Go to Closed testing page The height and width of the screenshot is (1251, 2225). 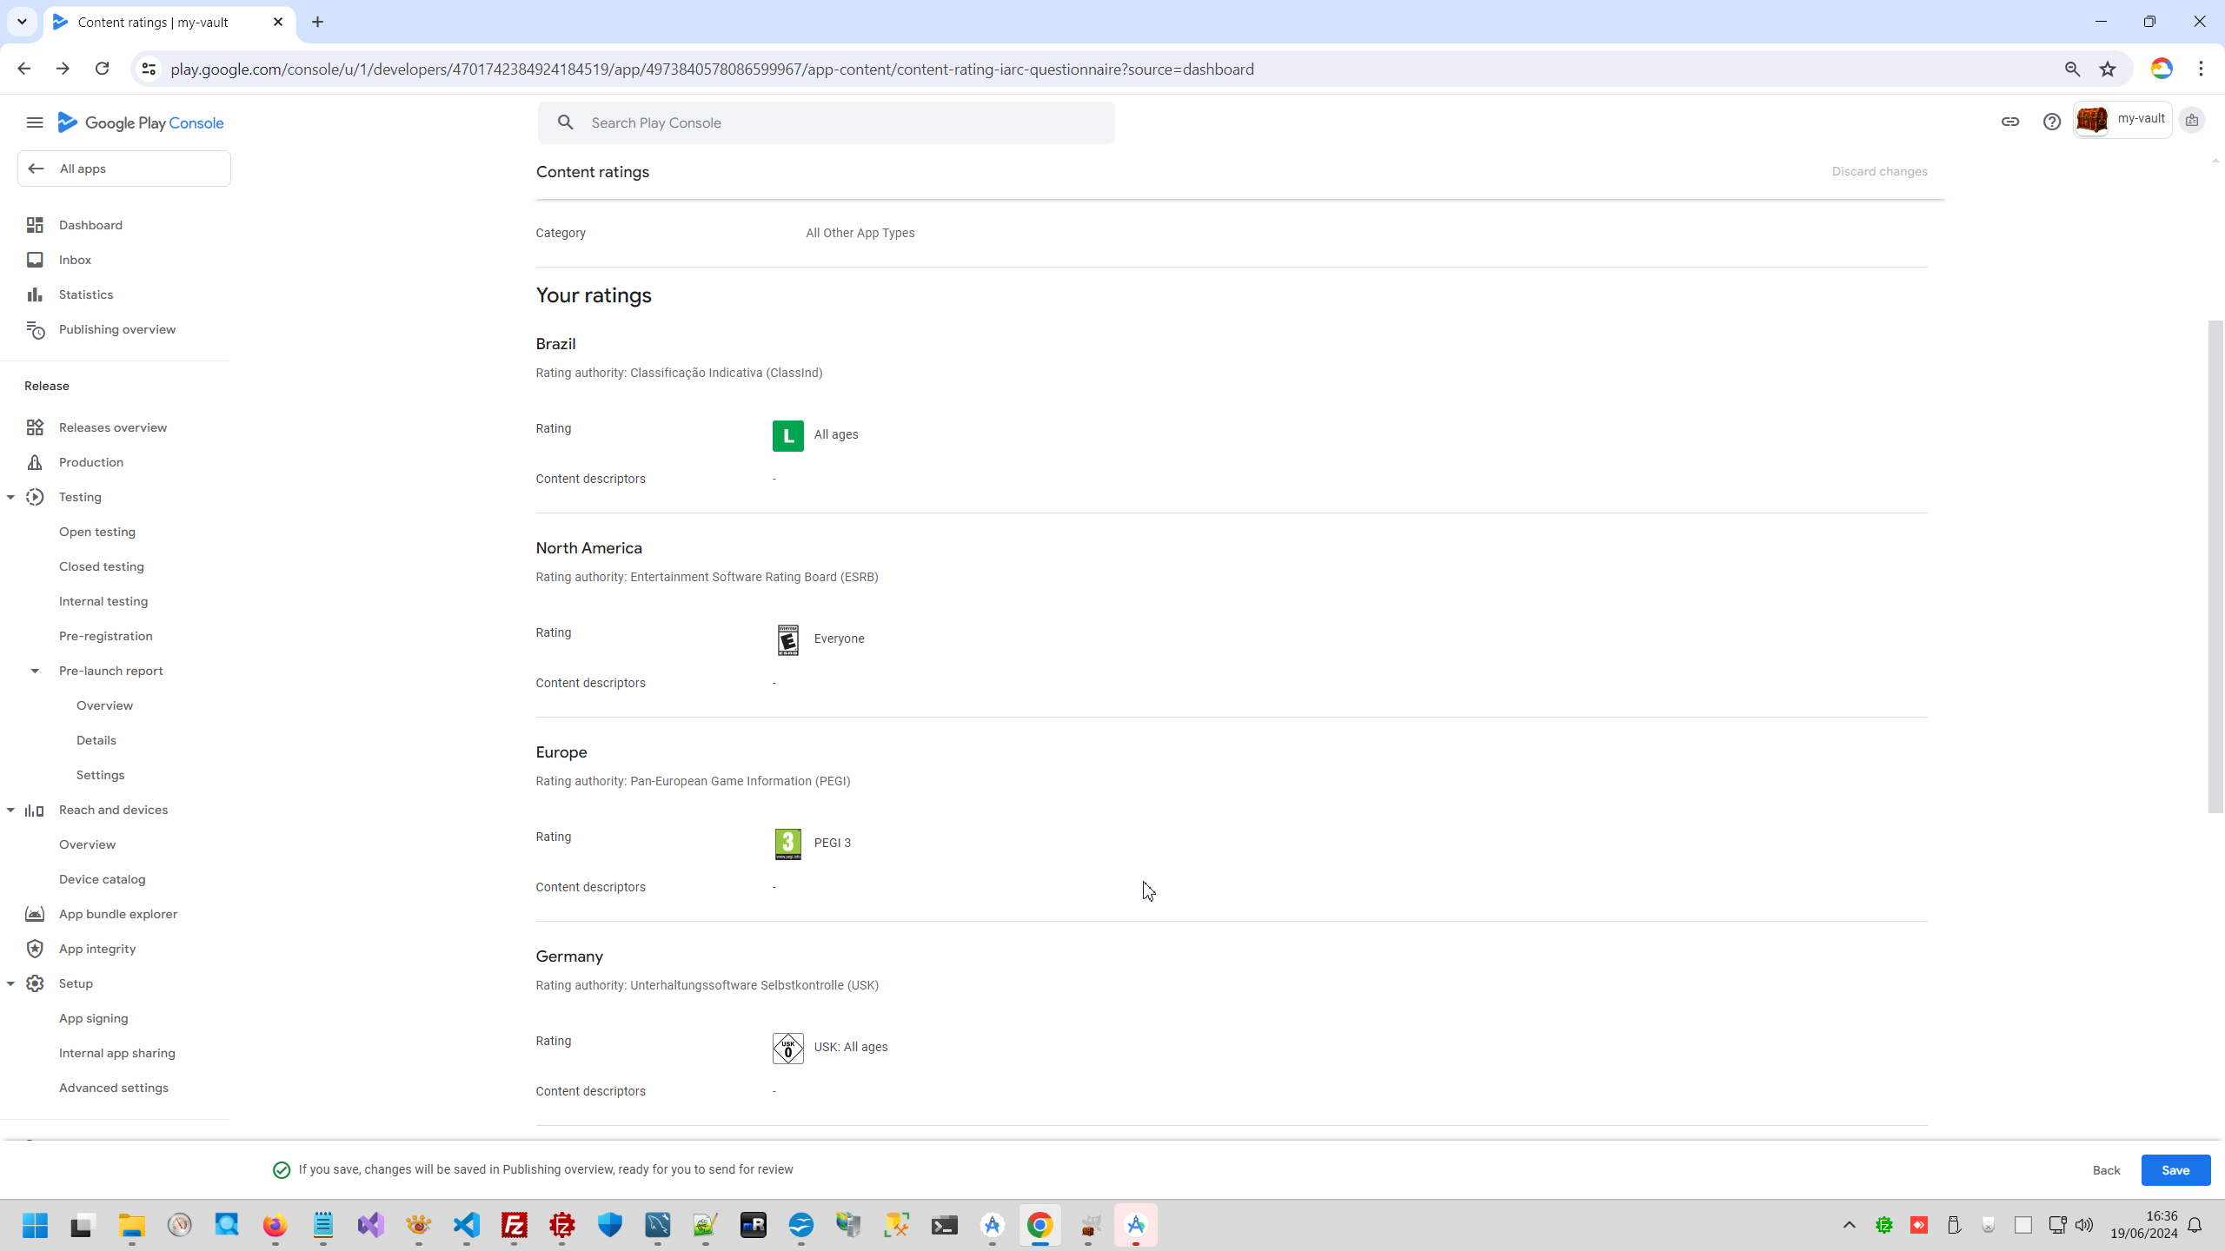pos(101,566)
